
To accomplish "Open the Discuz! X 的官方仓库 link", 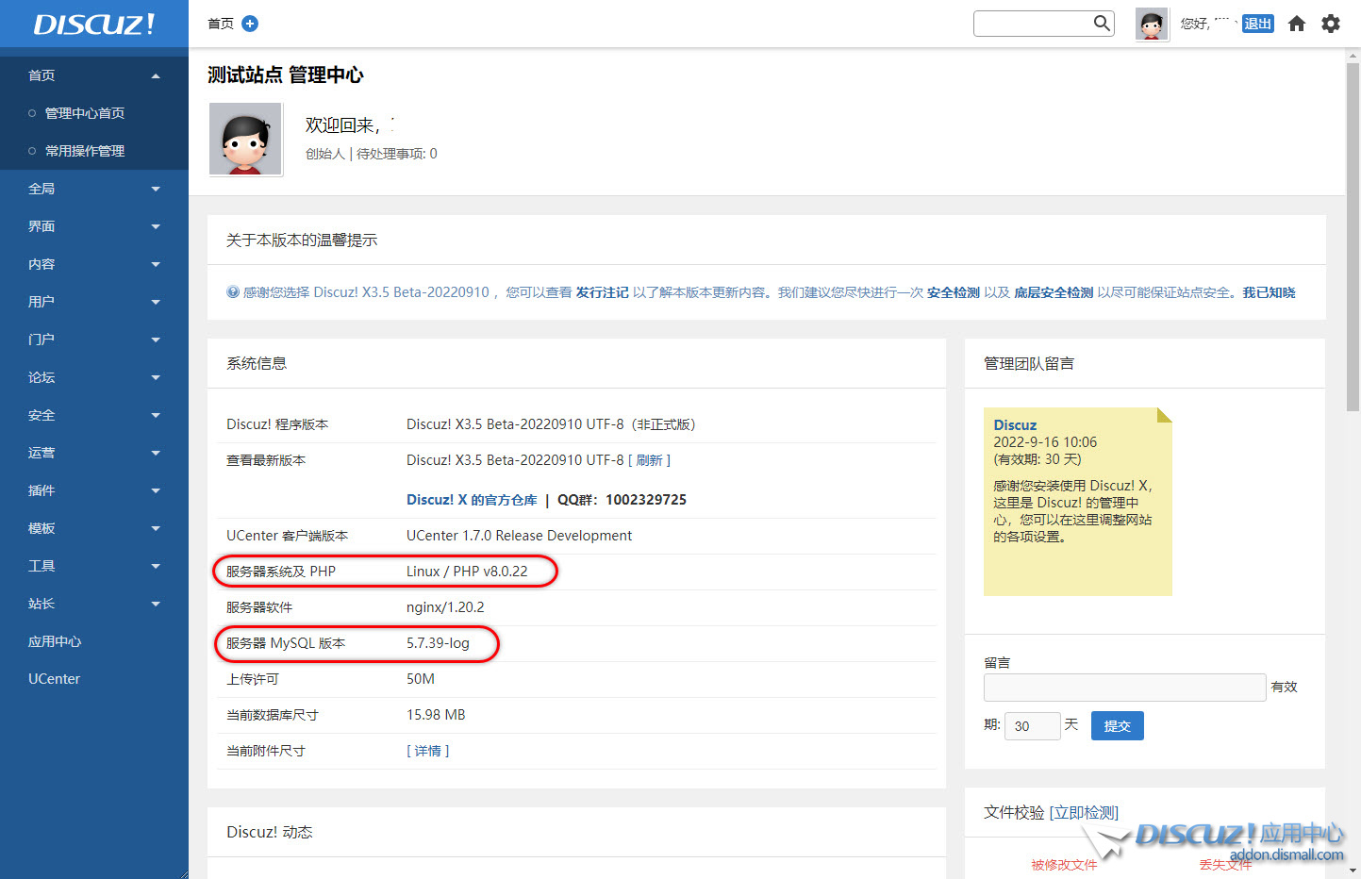I will tap(472, 500).
